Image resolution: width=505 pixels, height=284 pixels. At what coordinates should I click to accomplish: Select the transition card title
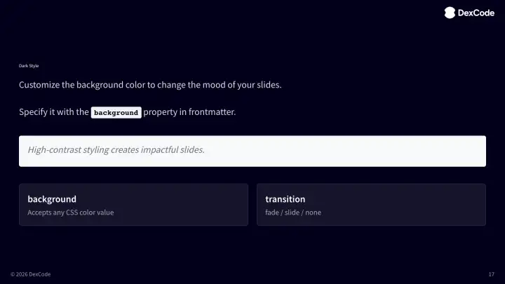pyautogui.click(x=285, y=199)
